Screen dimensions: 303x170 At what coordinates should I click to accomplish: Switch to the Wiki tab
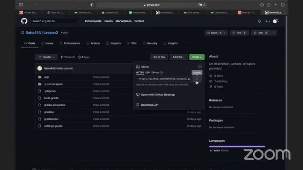coord(132,43)
